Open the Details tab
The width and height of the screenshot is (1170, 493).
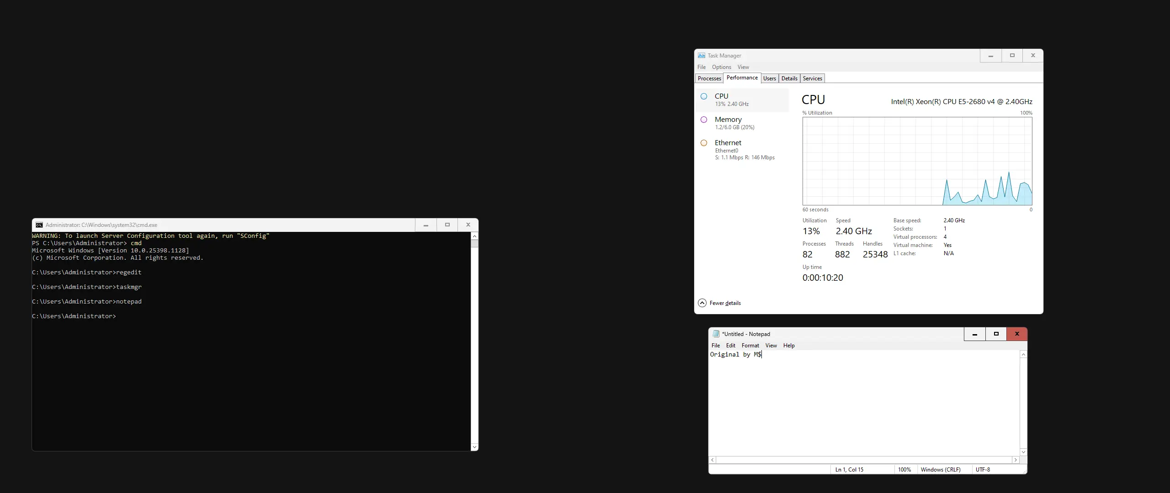coord(789,79)
